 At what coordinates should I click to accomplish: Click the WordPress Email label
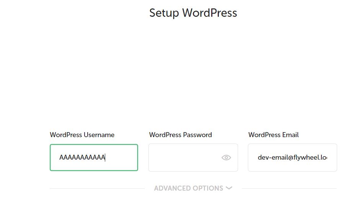coord(274,135)
